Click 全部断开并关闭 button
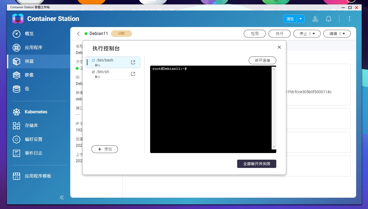The image size is (368, 209). coord(256,164)
